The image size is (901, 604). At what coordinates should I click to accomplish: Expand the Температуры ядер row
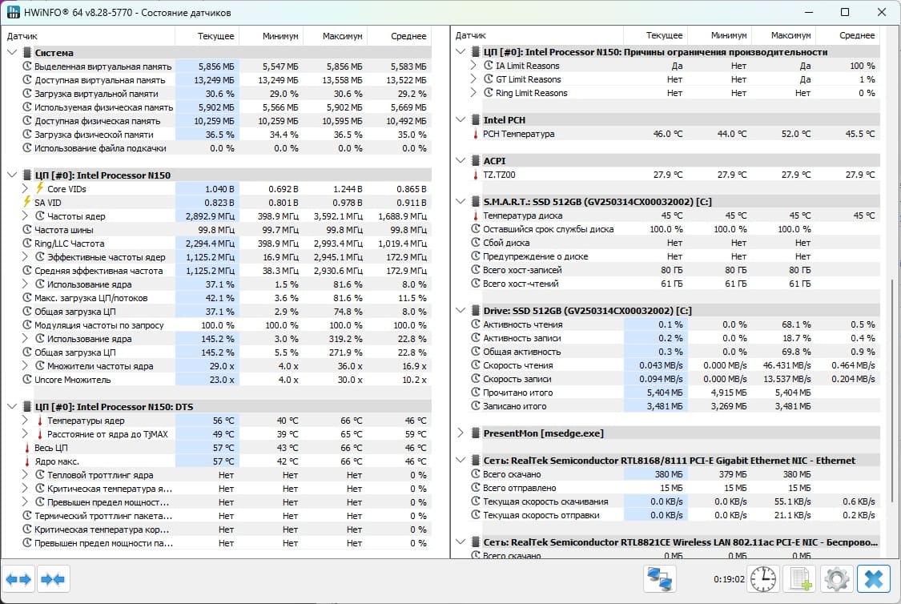[25, 420]
